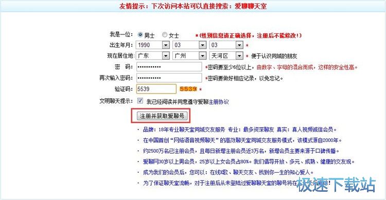Focus the 密码 password field
The height and width of the screenshot is (200, 386).
pyautogui.click(x=169, y=67)
